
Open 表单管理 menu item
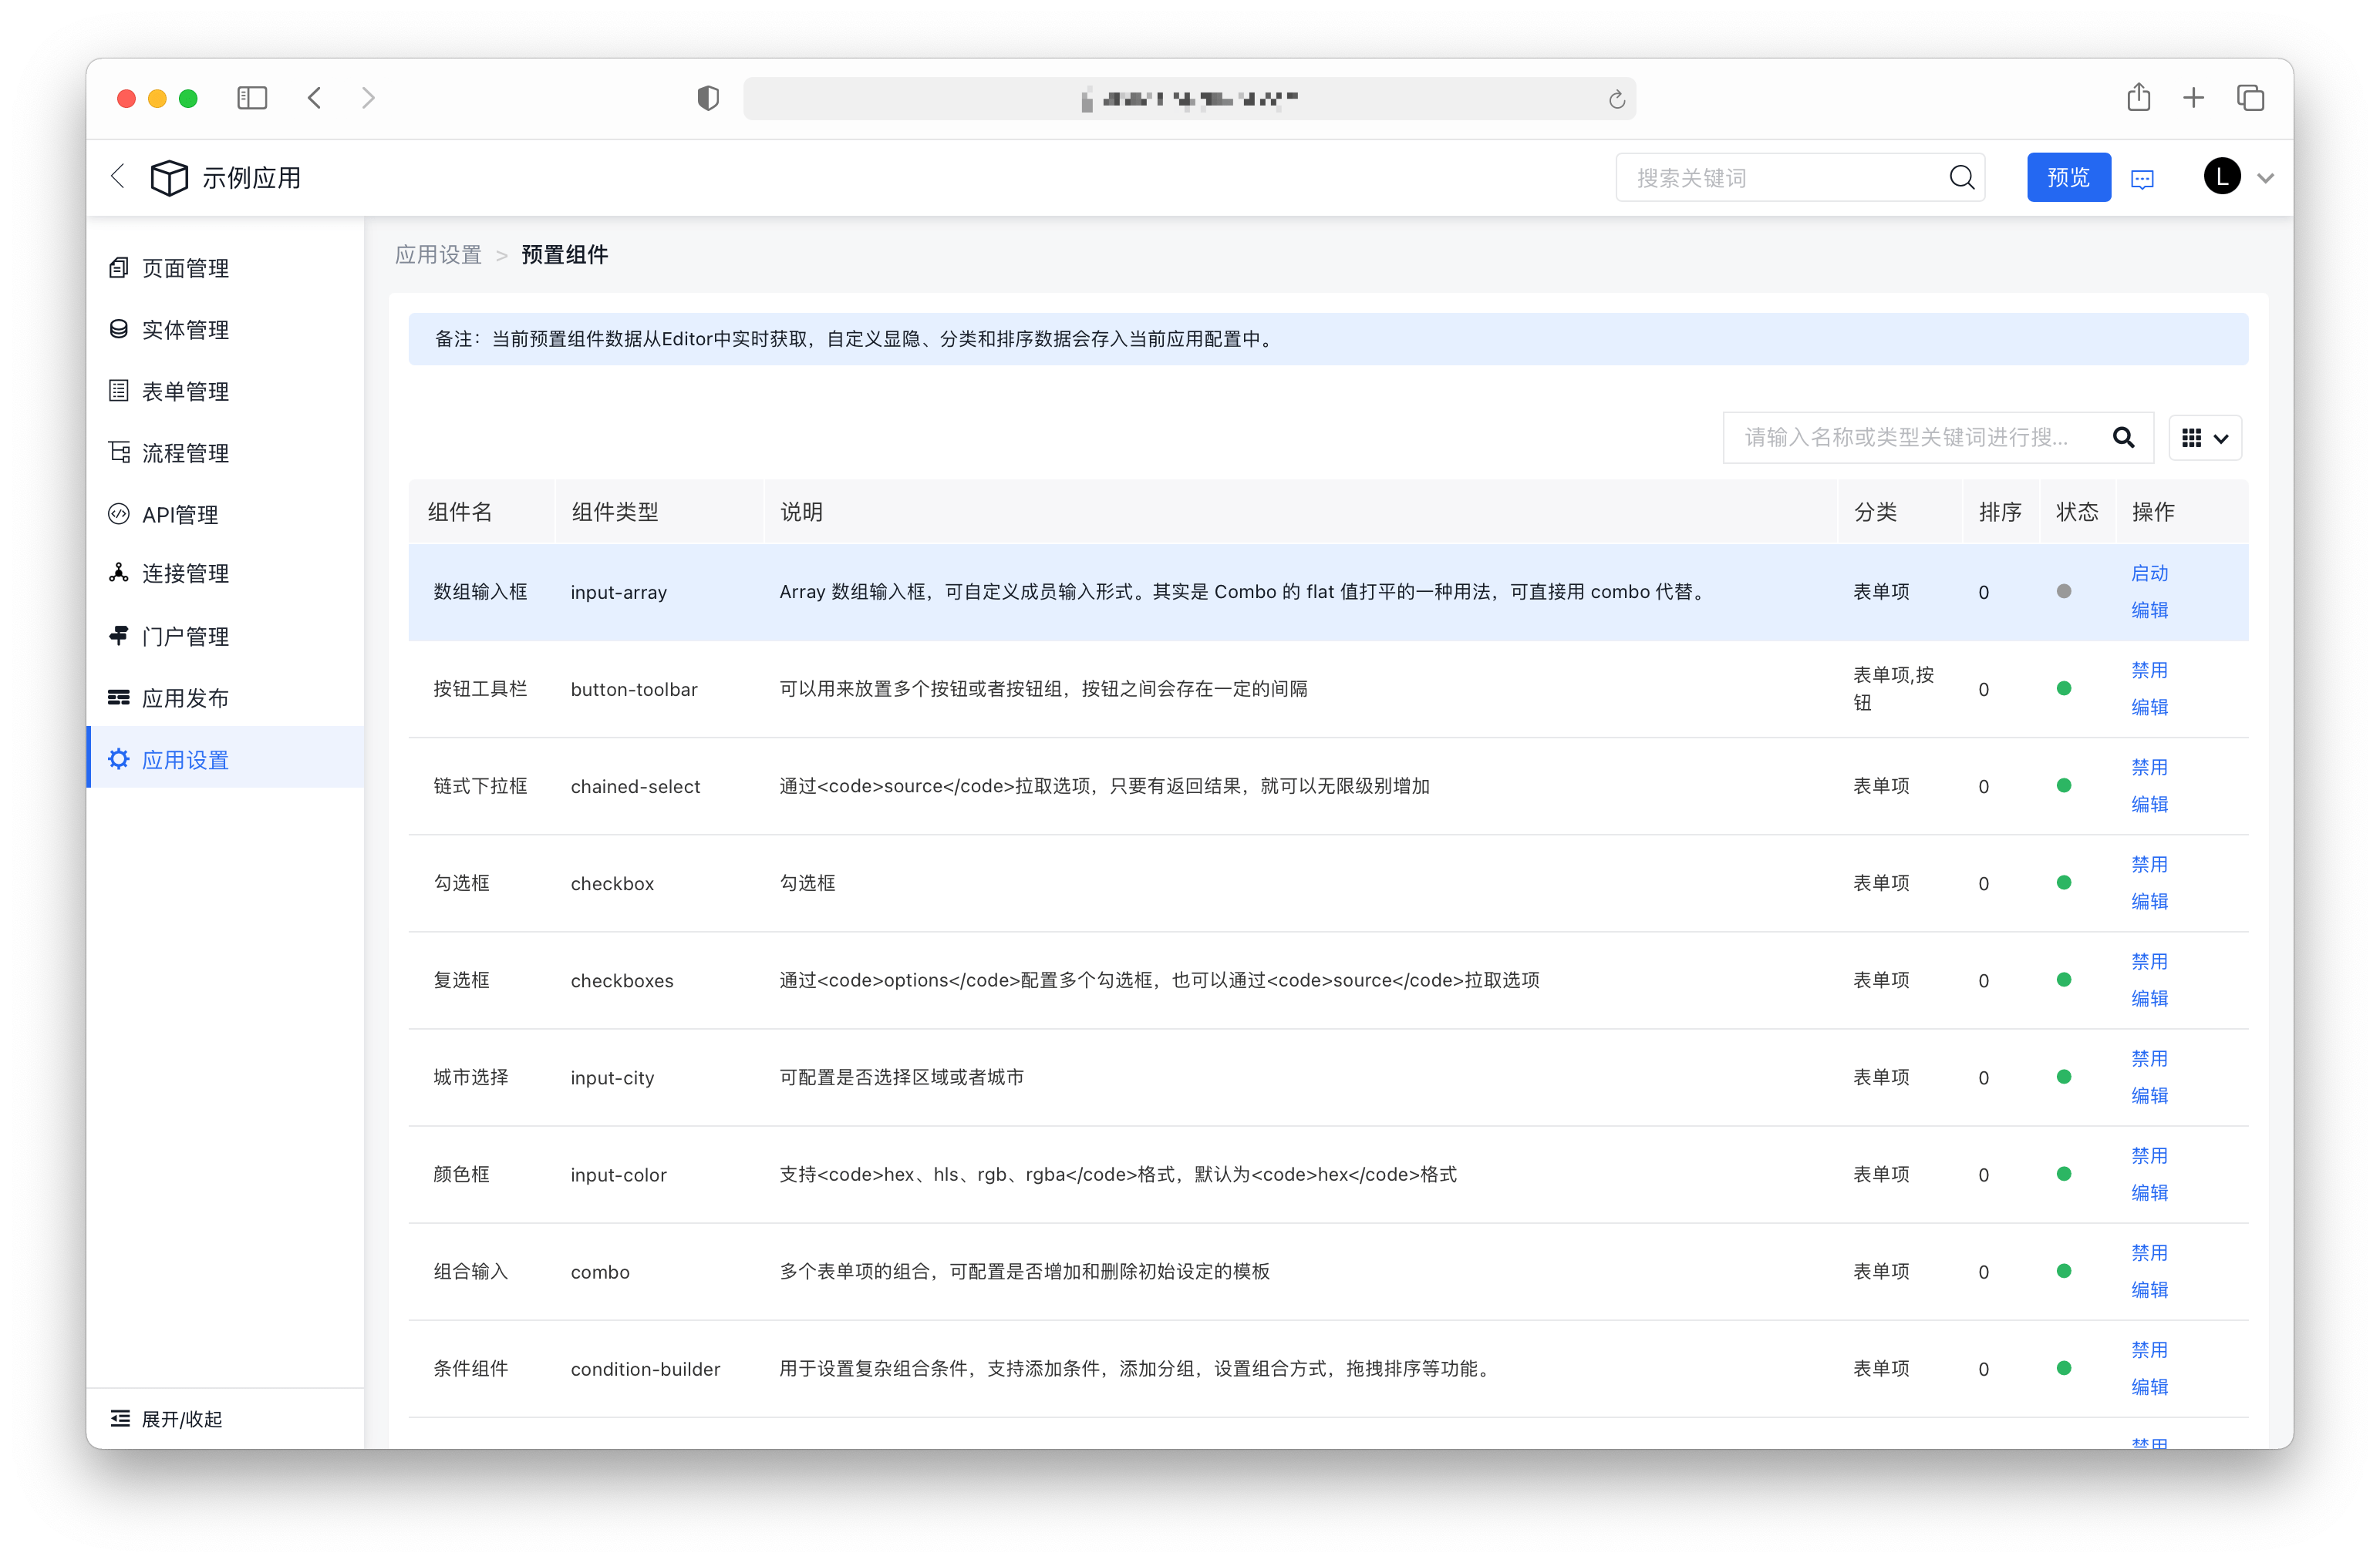[224, 392]
